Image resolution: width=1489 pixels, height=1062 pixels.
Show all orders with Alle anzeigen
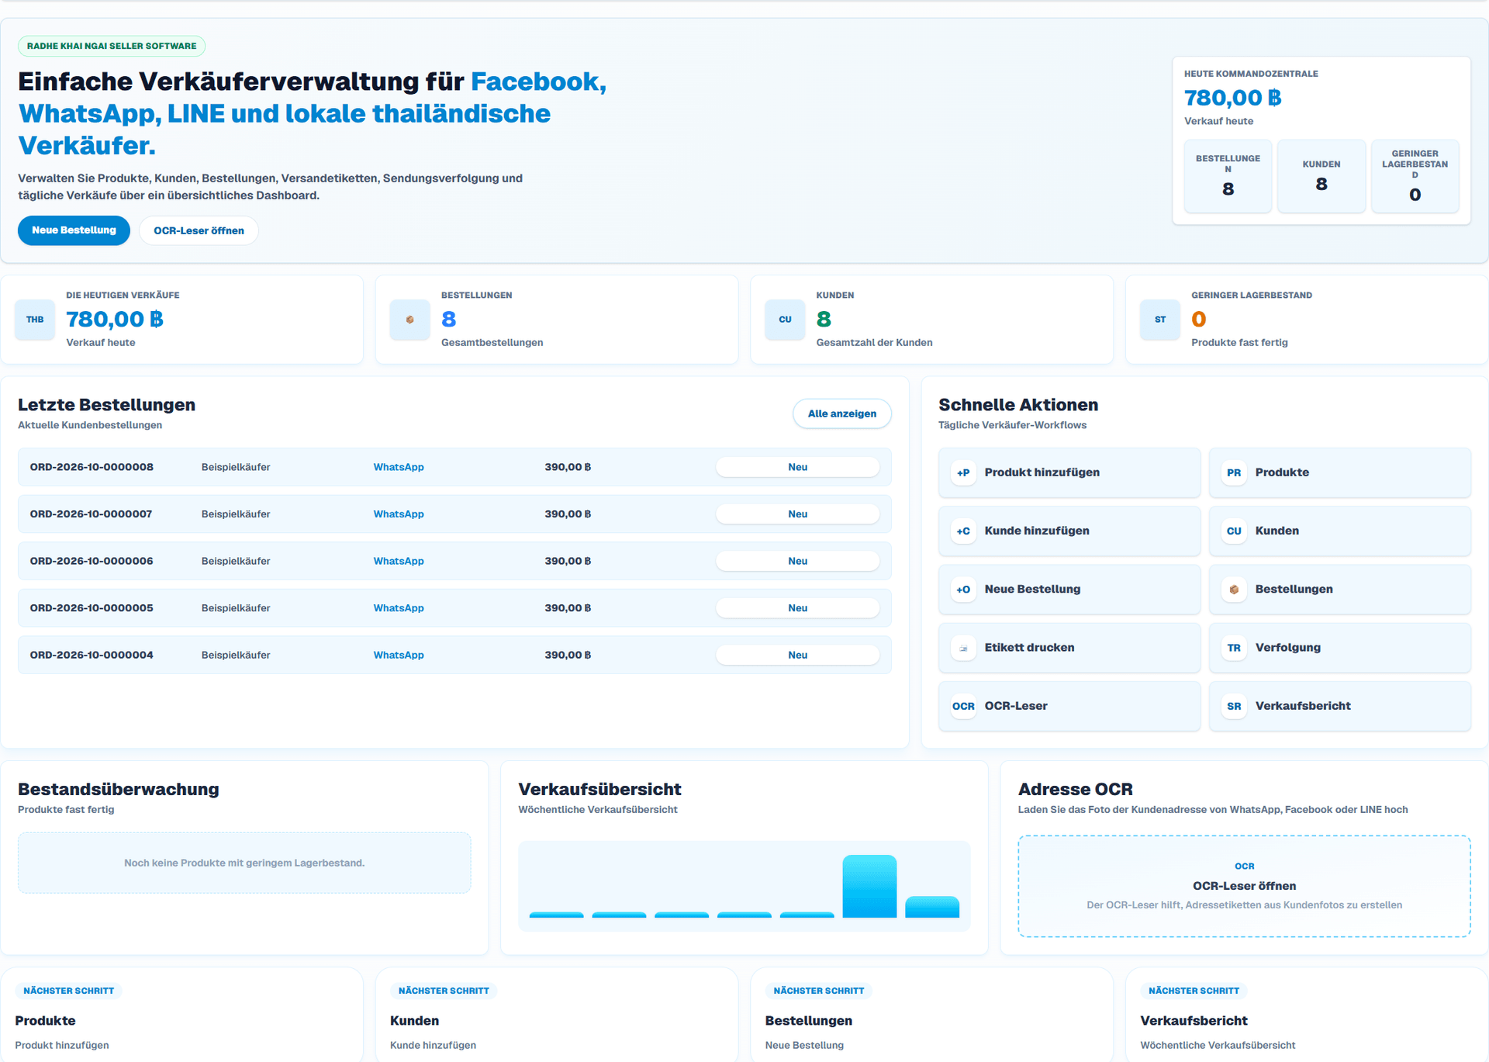842,413
